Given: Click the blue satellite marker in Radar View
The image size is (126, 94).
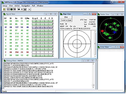Looking at the screenshot, I should 114,32.
